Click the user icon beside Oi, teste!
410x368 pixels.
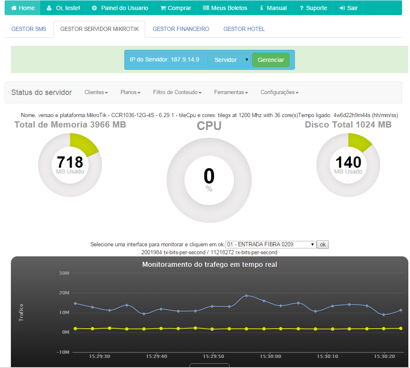coord(49,8)
